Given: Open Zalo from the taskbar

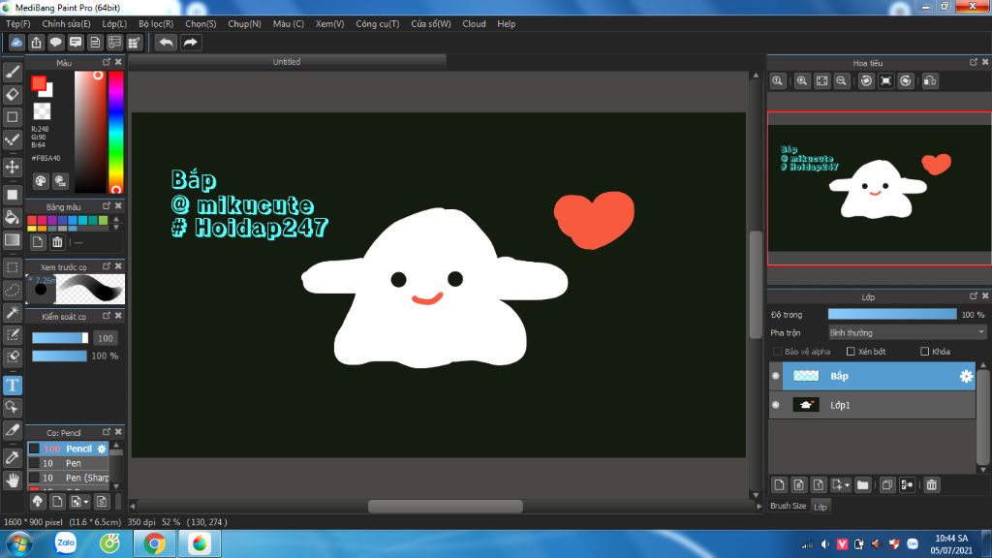Looking at the screenshot, I should click(x=65, y=543).
